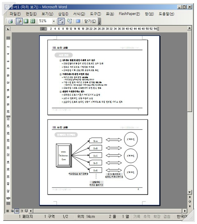Toggle the View Ruler button
This screenshot has height=224, width=197.
[x=61, y=21]
